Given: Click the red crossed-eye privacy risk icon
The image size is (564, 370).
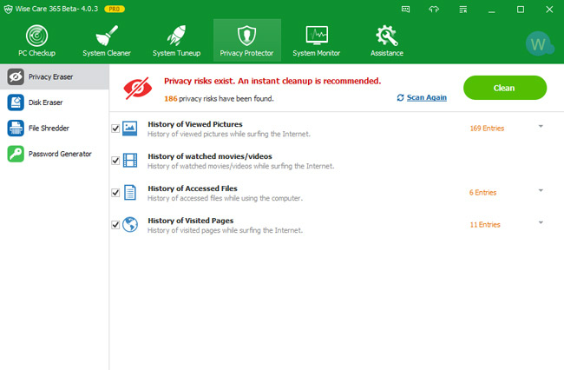Looking at the screenshot, I should click(x=137, y=88).
